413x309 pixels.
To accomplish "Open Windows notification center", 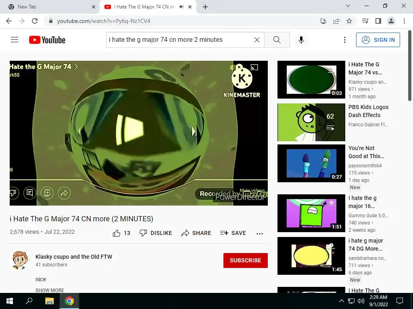I will (400, 301).
